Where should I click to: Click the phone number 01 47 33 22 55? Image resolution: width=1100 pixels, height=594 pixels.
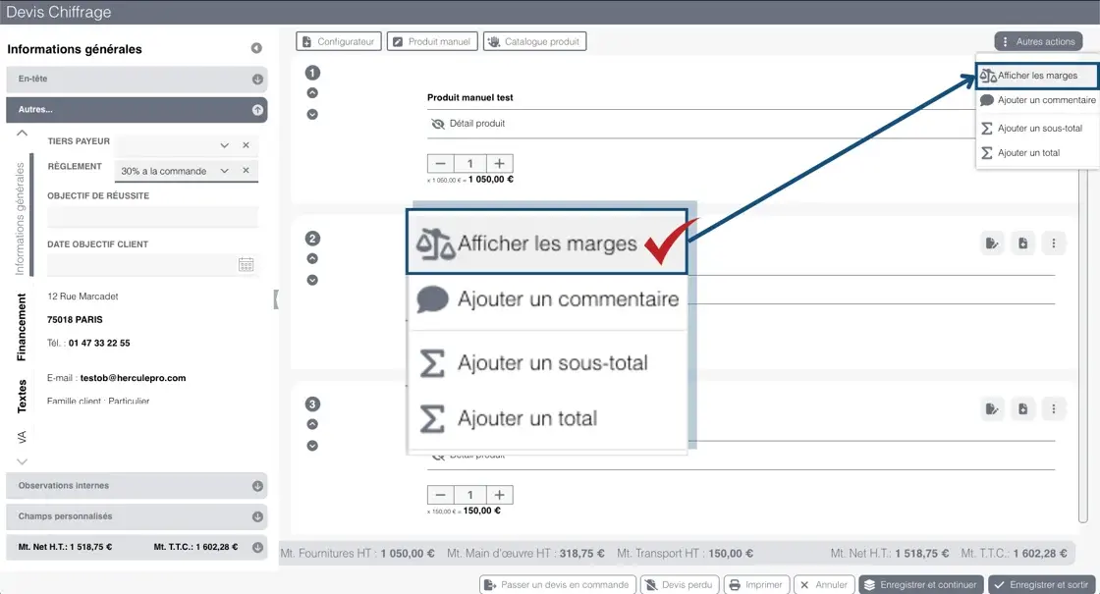coord(99,343)
